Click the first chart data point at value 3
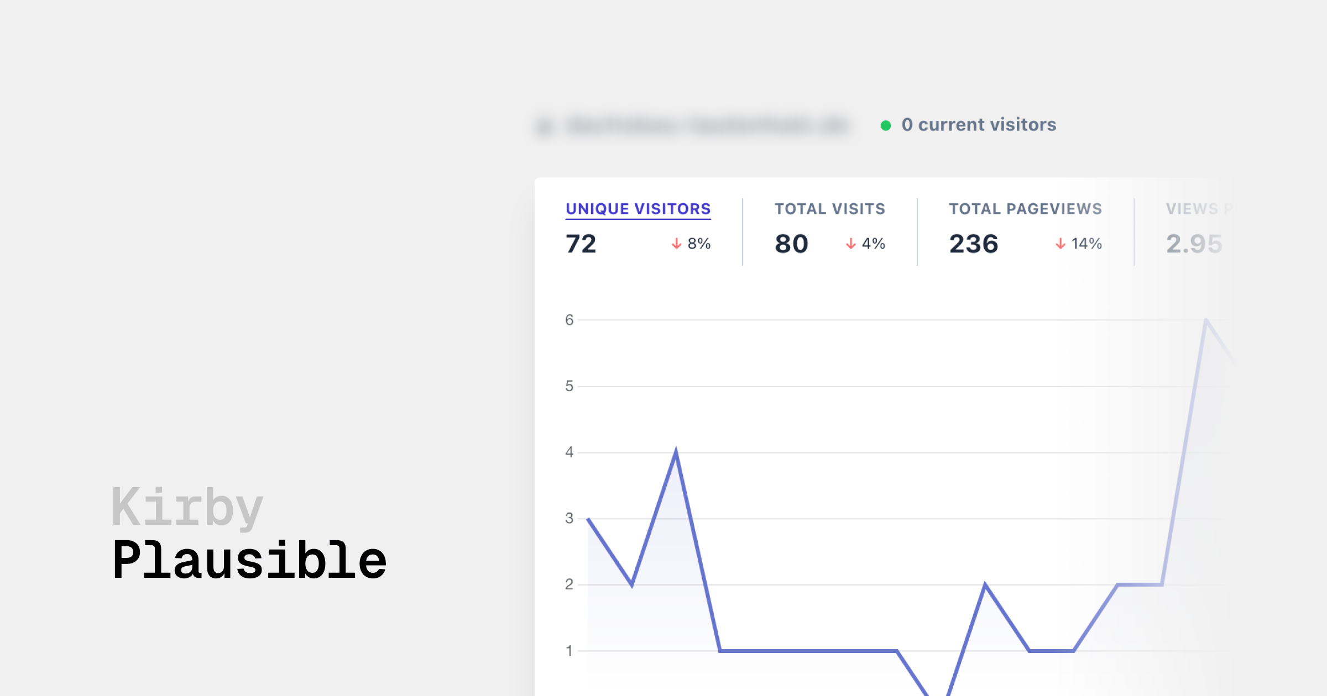 [x=588, y=519]
